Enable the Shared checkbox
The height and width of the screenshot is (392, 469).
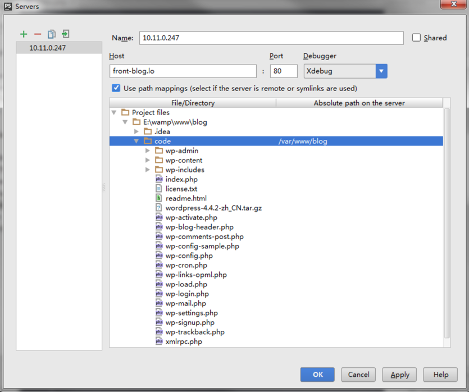click(416, 38)
